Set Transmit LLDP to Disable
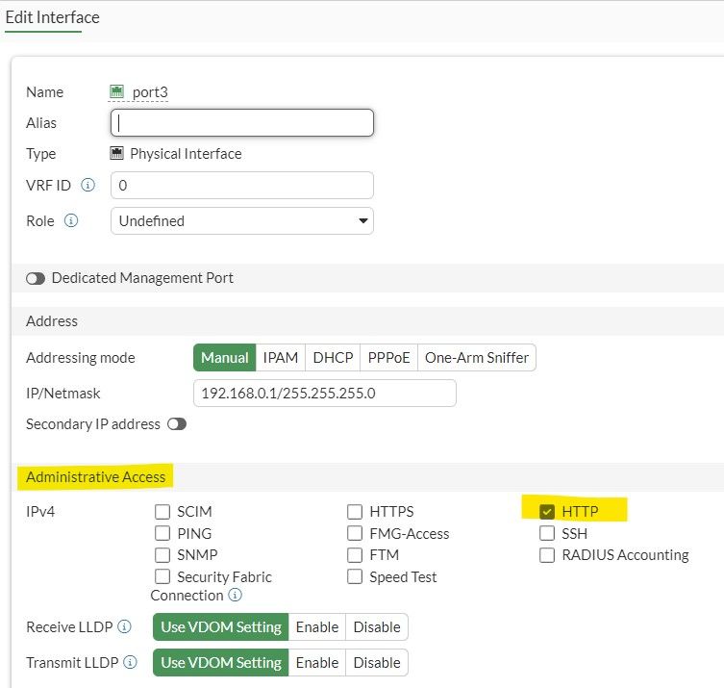The height and width of the screenshot is (688, 724). coord(377,662)
